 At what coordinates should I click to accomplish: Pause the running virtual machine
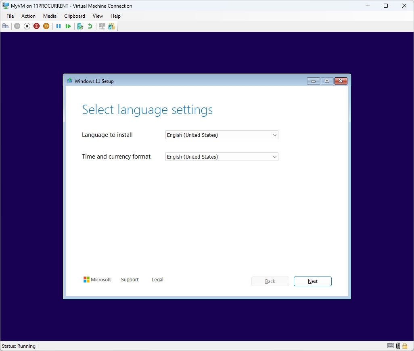point(59,26)
